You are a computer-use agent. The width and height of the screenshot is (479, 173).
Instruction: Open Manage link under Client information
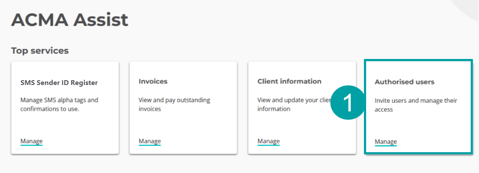click(x=268, y=141)
